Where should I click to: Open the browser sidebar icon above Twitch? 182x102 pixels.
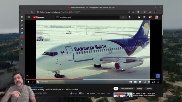(x=22, y=25)
